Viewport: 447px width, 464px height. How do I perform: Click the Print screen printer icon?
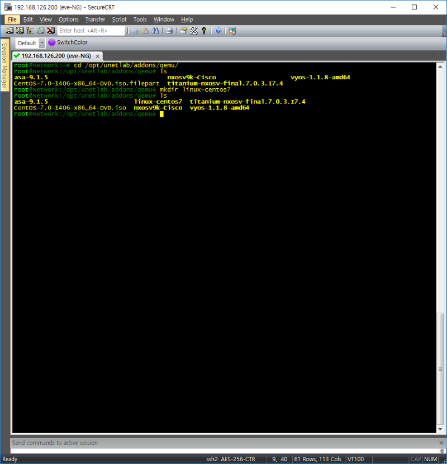[169, 31]
